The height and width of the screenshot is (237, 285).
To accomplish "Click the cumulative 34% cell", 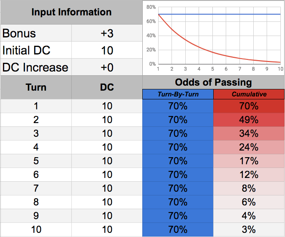I will [249, 133].
